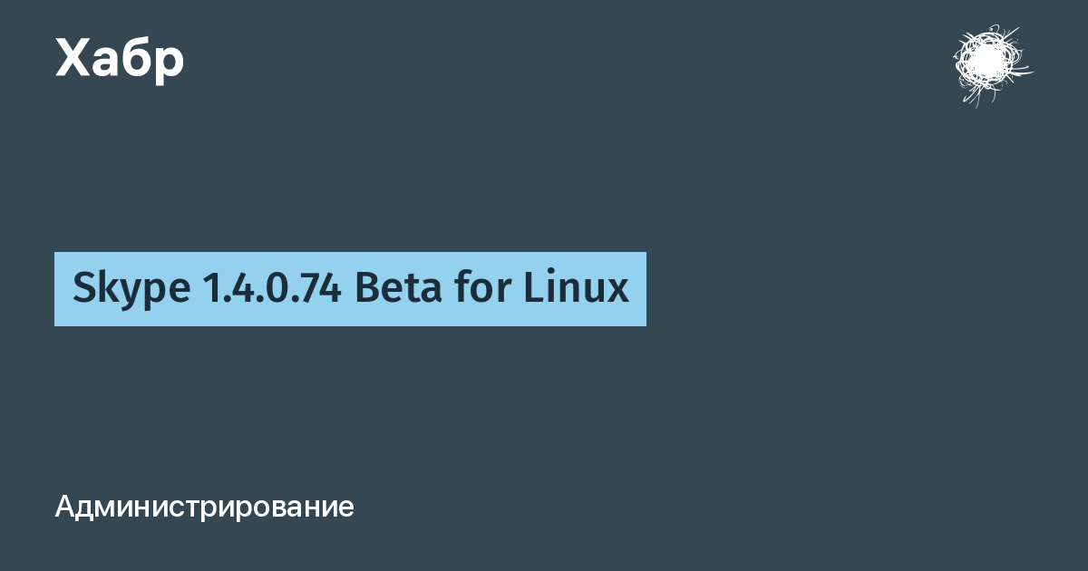Click the capital А starting Администрирование
Image resolution: width=1088 pixels, height=571 pixels.
click(64, 507)
